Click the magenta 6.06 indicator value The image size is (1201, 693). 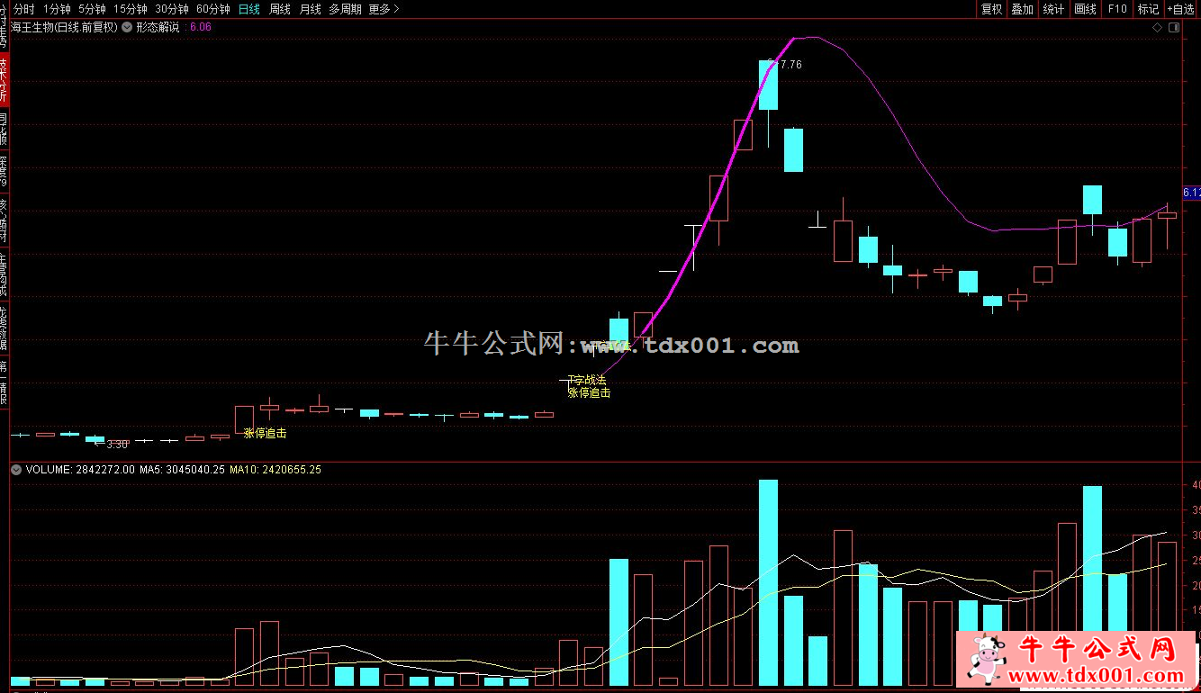click(x=201, y=27)
